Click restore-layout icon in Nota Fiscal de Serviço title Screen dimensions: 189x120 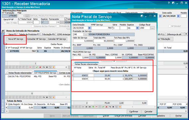coord(142,16)
